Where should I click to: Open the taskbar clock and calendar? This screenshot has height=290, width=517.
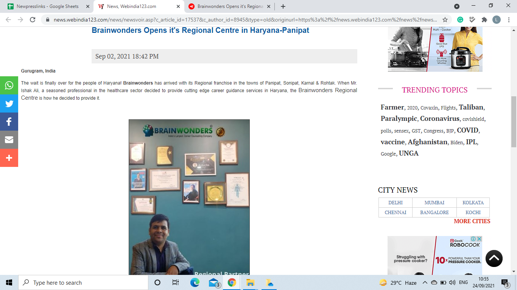tap(483, 282)
